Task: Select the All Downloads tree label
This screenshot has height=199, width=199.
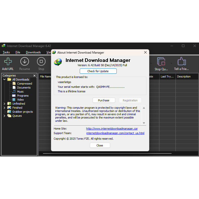Action: [21, 79]
